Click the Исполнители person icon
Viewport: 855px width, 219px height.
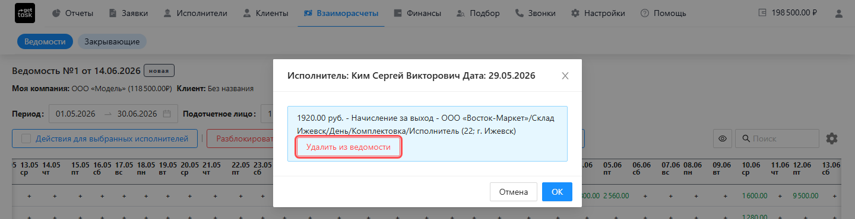(x=167, y=13)
